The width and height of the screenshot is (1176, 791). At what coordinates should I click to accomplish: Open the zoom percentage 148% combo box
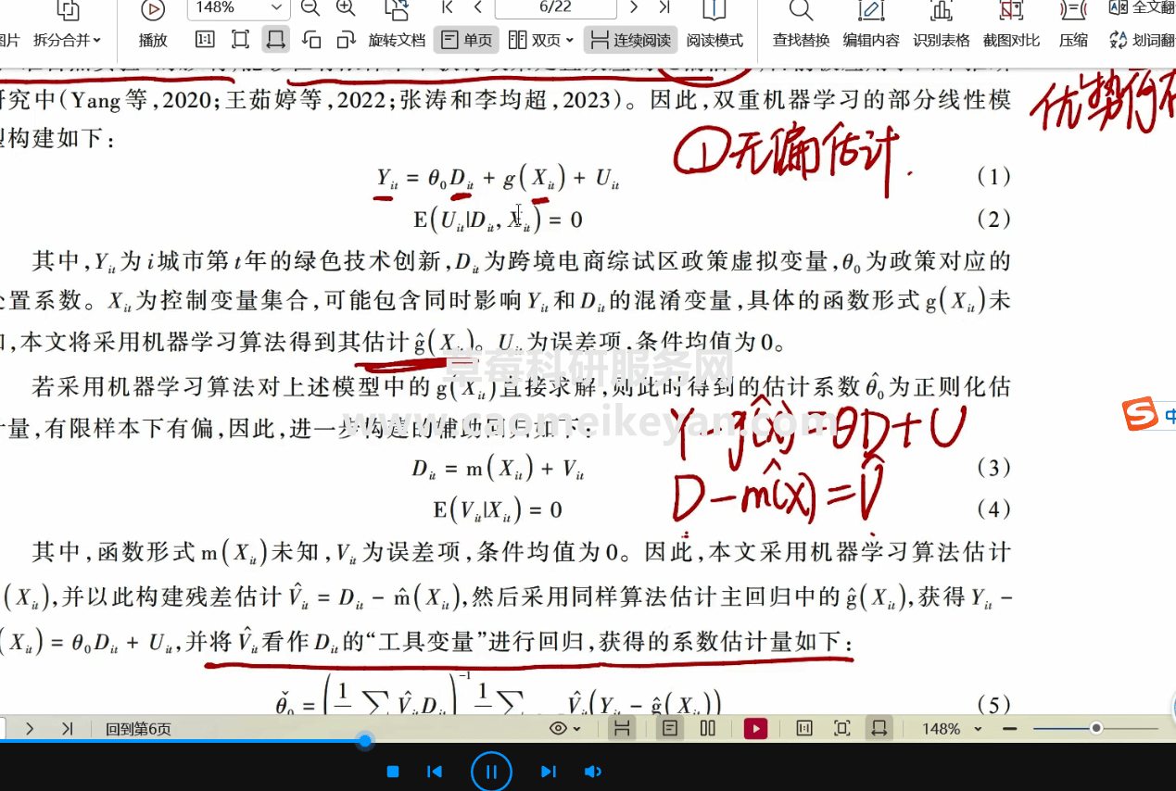238,8
